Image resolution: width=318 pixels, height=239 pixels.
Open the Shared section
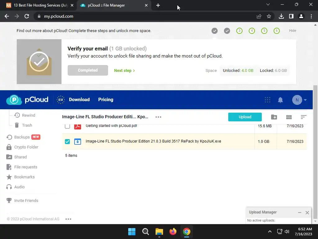17,157
